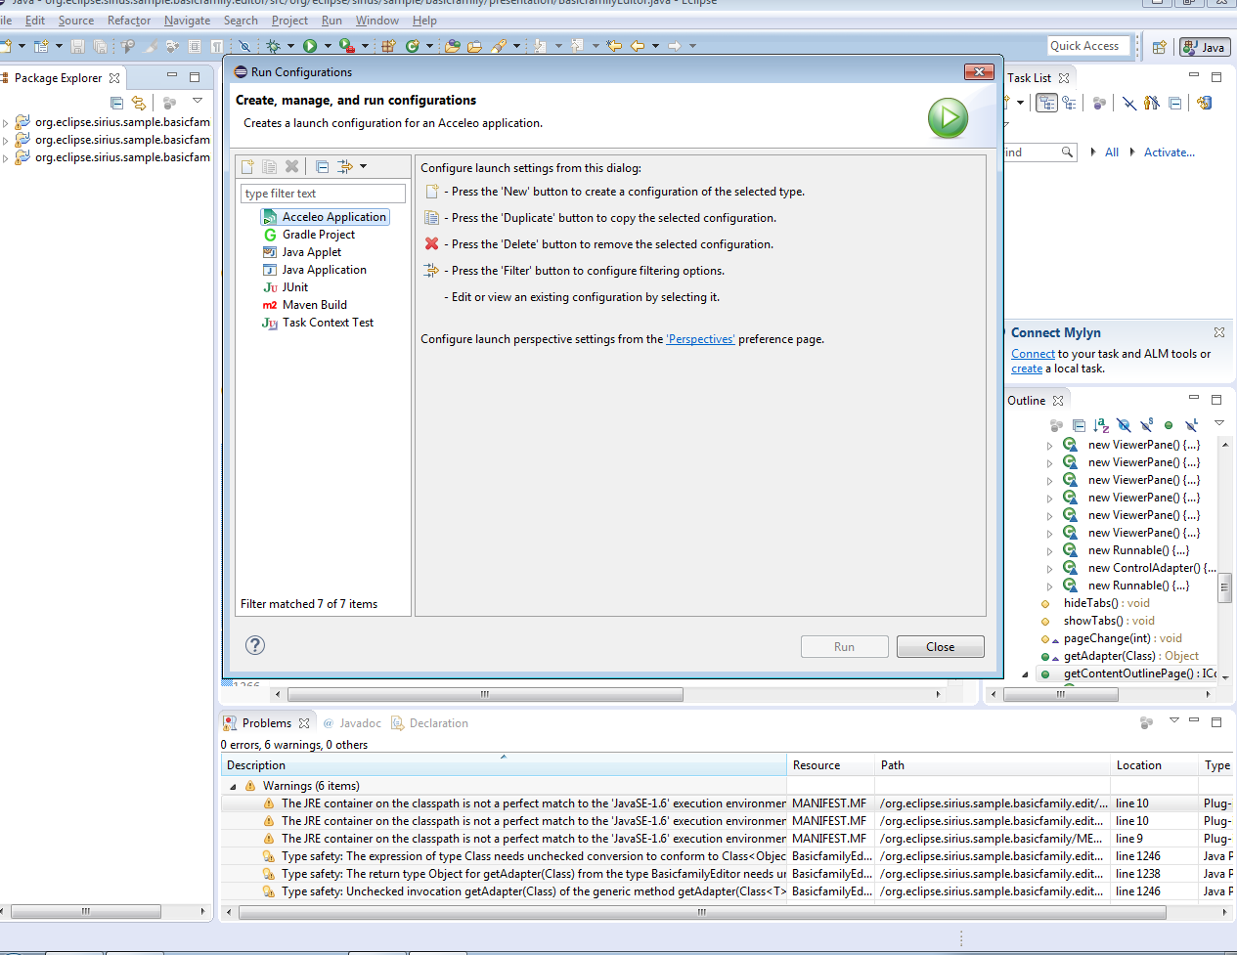Click the Last Edit Location arrow icon
This screenshot has height=955, width=1237.
[614, 46]
